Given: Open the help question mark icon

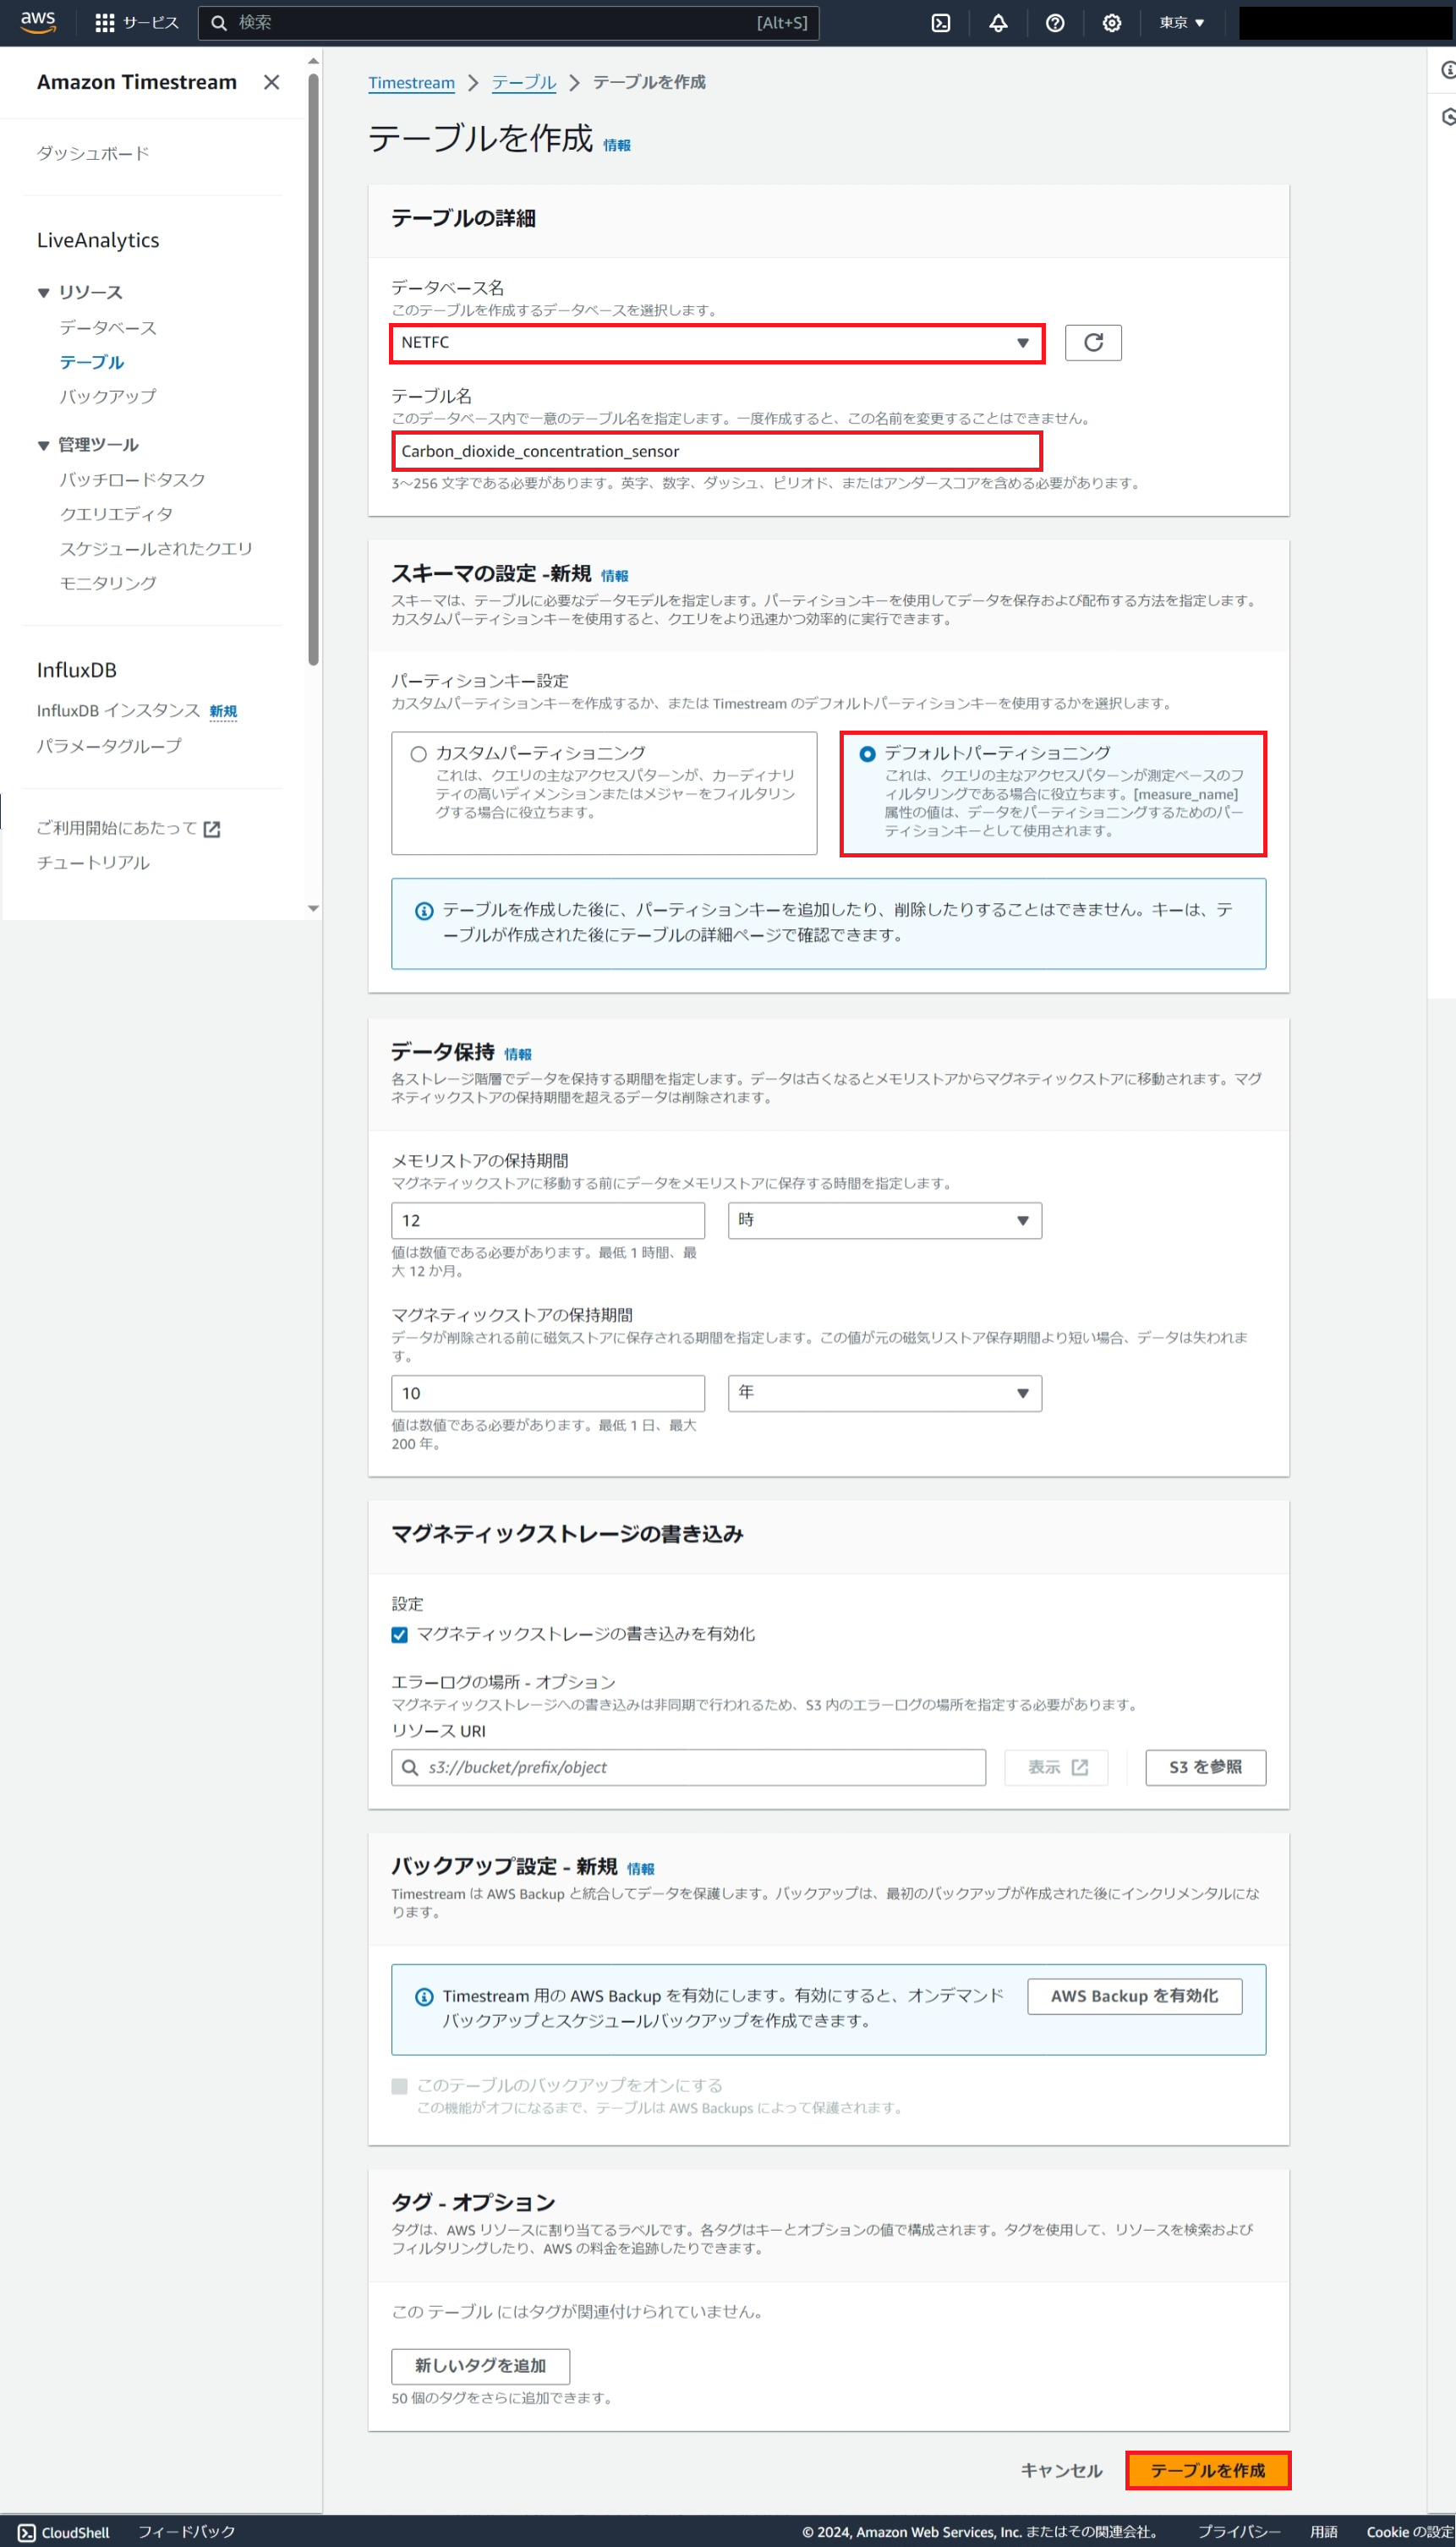Looking at the screenshot, I should (x=1055, y=22).
